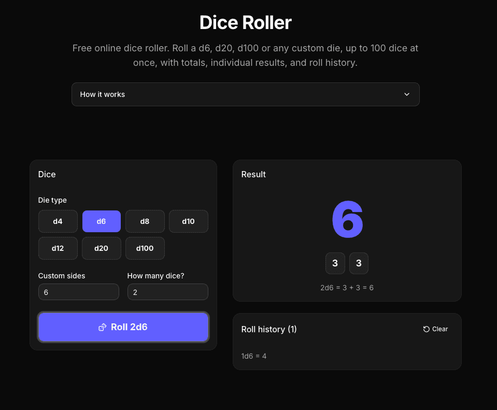This screenshot has height=410, width=497.
Task: Click history entry 1d6 = 4
Action: (254, 356)
